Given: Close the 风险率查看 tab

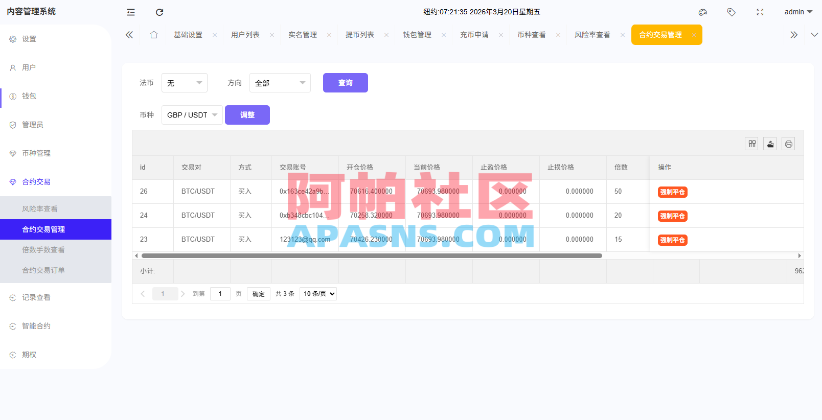Looking at the screenshot, I should 623,35.
